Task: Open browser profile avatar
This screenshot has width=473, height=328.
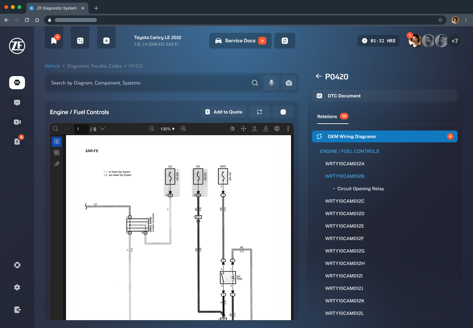Action: point(455,20)
